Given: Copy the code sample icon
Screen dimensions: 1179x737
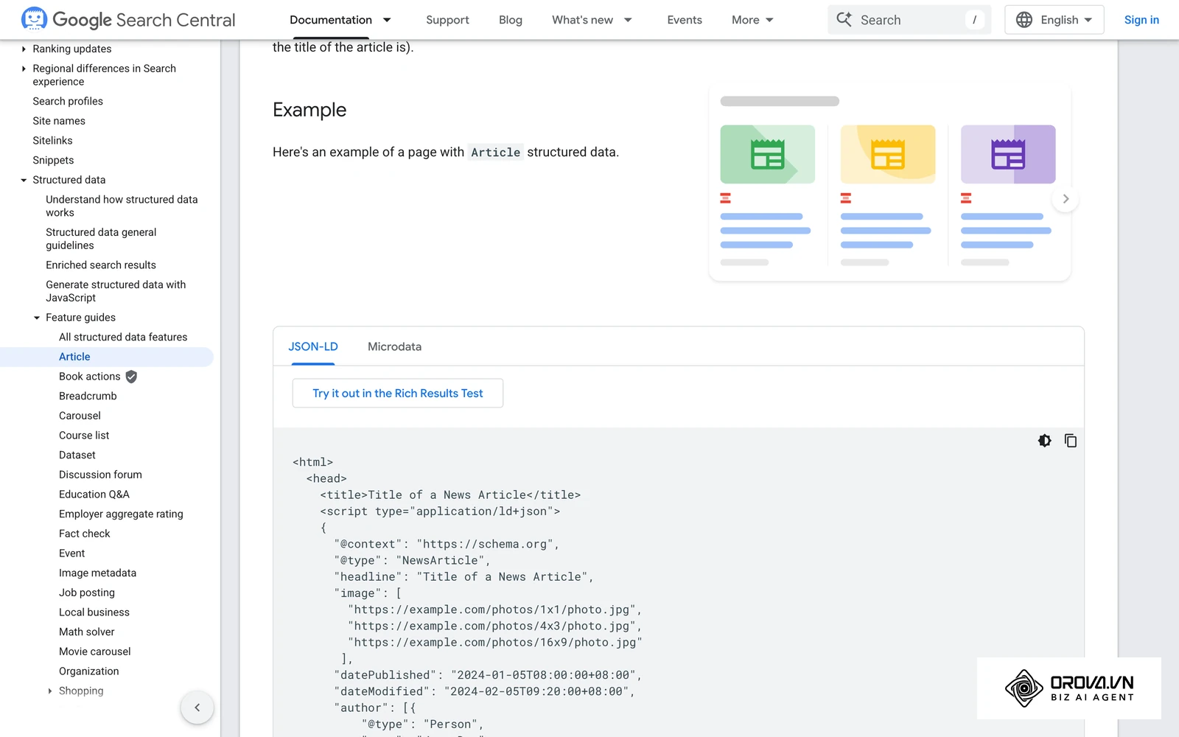Looking at the screenshot, I should point(1071,441).
